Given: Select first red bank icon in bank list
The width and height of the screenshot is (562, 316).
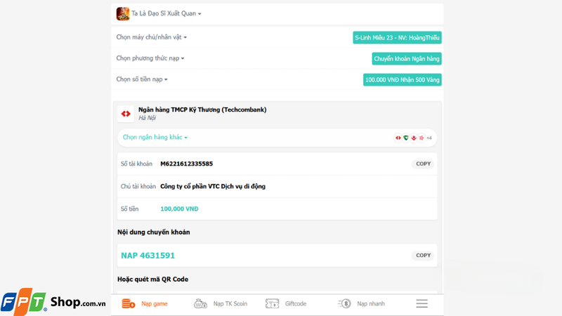Looking at the screenshot, I should pyautogui.click(x=398, y=138).
